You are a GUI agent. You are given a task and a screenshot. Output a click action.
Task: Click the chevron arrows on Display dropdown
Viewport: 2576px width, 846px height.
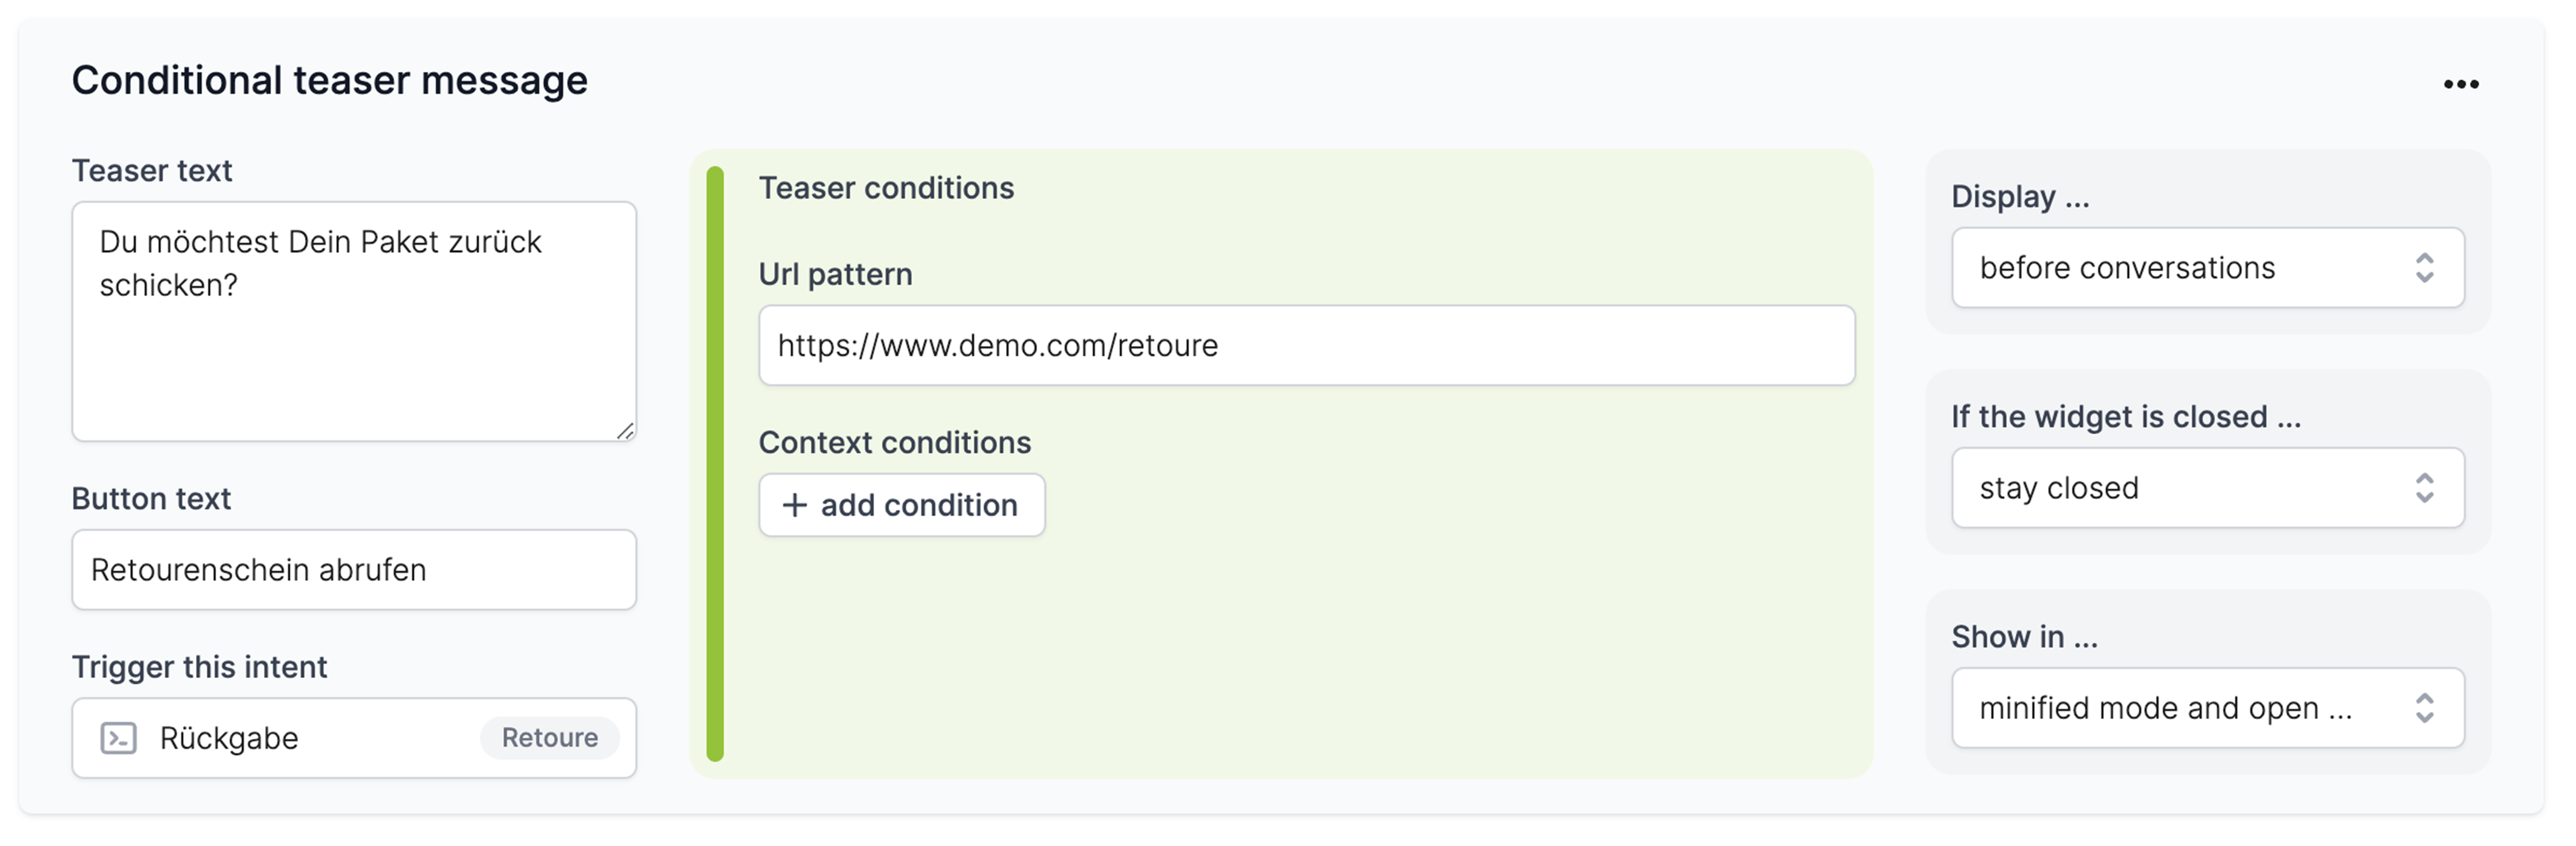(2424, 267)
